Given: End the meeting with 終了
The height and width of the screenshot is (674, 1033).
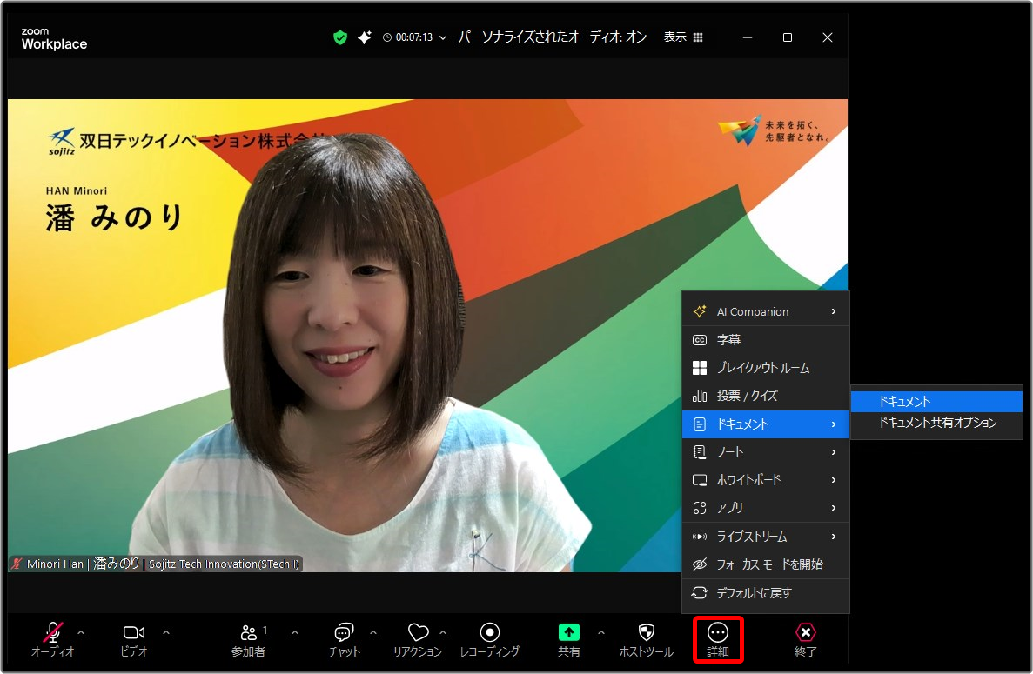Looking at the screenshot, I should [804, 639].
